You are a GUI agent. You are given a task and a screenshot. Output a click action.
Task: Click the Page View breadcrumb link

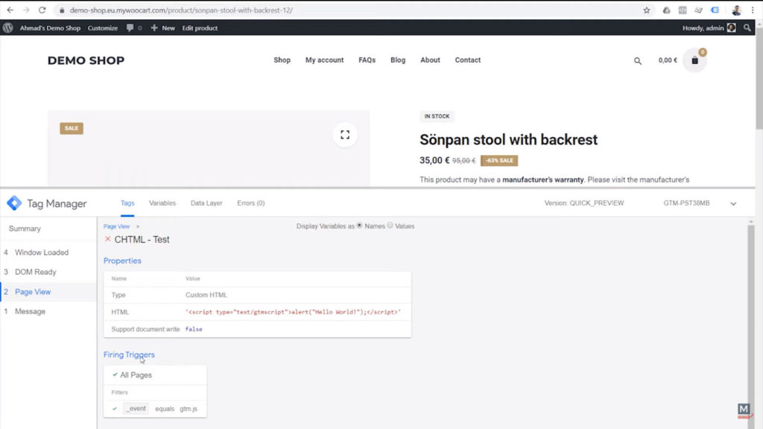[116, 226]
